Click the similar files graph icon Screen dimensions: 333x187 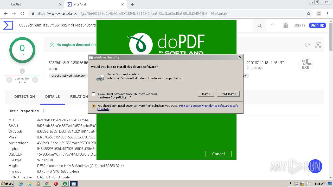[318, 45]
